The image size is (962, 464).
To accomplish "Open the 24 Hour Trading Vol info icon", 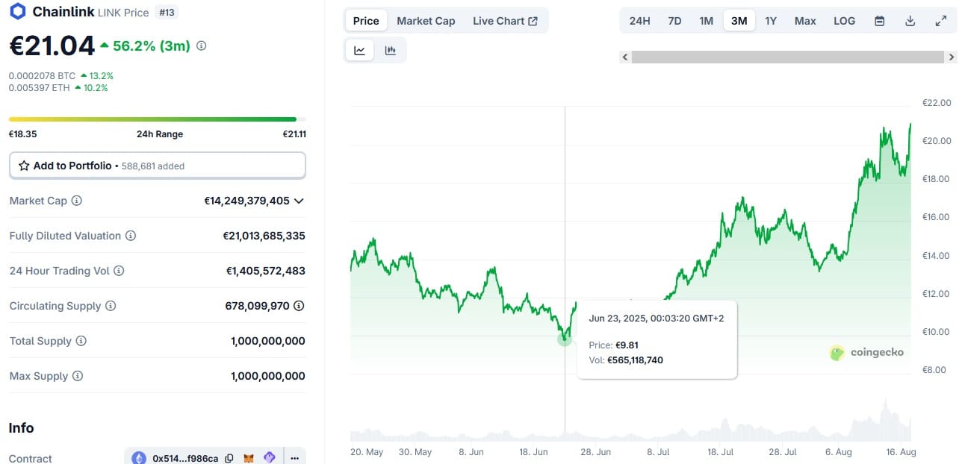I will [x=119, y=271].
